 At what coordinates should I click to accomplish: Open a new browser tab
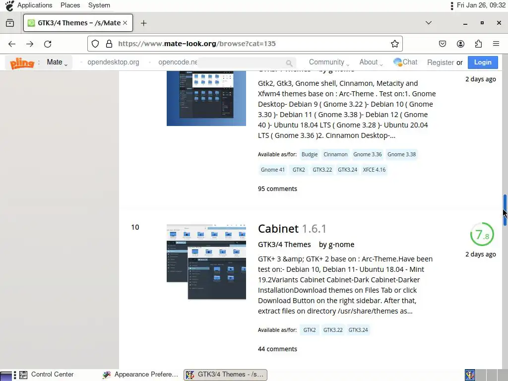point(143,23)
